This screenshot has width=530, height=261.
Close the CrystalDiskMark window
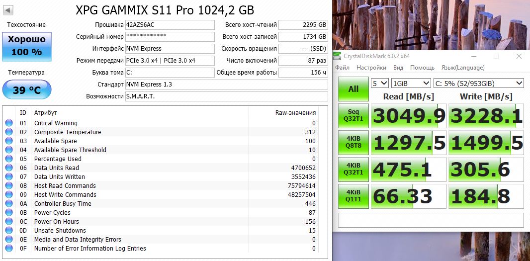click(519, 56)
